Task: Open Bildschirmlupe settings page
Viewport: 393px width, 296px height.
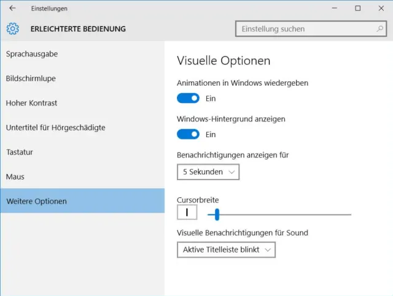Action: 31,78
